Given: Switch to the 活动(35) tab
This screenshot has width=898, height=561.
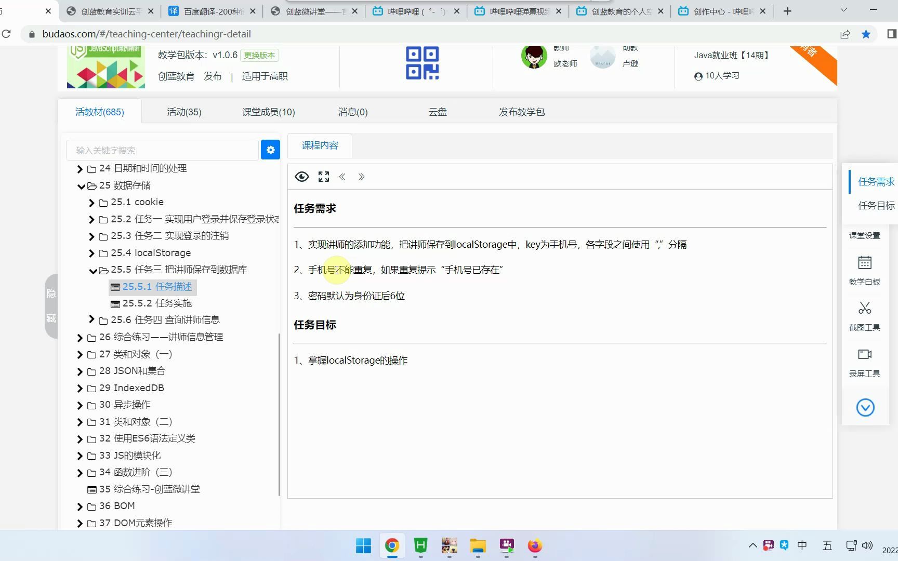Looking at the screenshot, I should [x=184, y=111].
